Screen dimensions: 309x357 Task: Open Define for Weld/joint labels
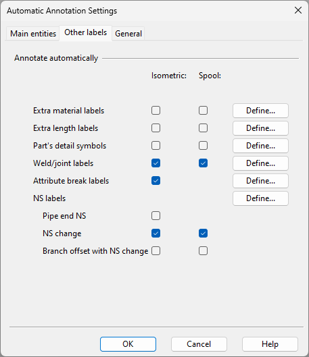(x=260, y=163)
